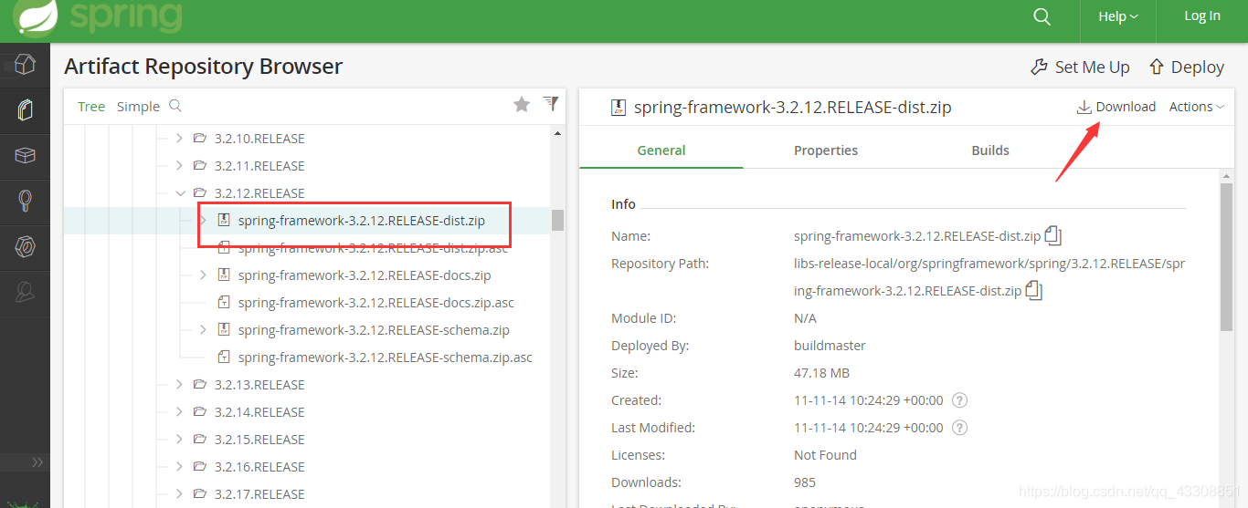Screen dimensions: 1248x508
Task: Open the Builds tab
Action: [x=990, y=150]
